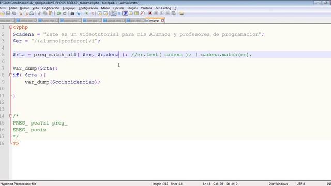This screenshot has width=331, height=186.
Task: Toggle synchronized horizontal scrolling icon
Action: pos(106,14)
